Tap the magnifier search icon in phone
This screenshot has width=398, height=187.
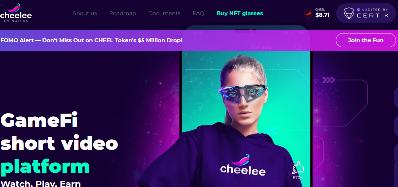click(298, 47)
